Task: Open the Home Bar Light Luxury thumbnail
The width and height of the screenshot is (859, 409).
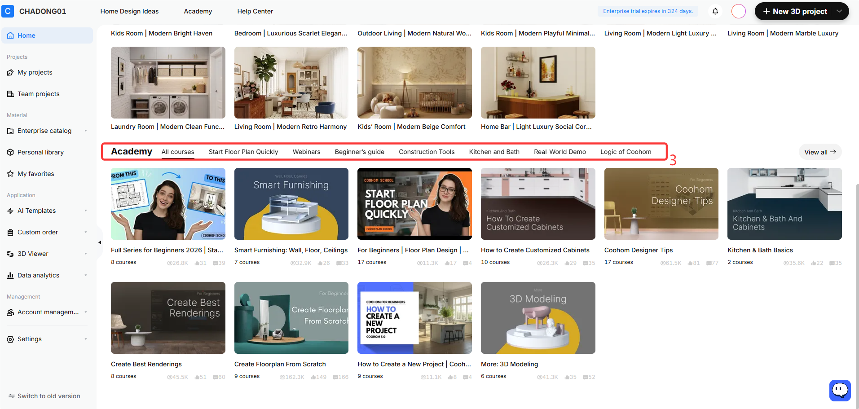Action: tap(538, 83)
